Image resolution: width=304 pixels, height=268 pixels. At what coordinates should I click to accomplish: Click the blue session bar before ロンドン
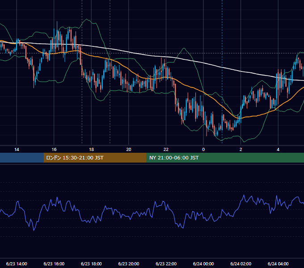(x=22, y=158)
